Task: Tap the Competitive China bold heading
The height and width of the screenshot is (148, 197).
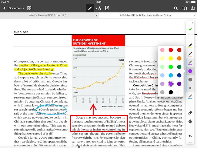Action: (145, 86)
